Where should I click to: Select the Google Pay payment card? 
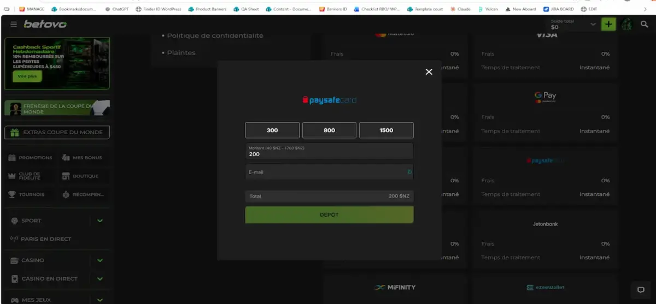click(x=545, y=114)
